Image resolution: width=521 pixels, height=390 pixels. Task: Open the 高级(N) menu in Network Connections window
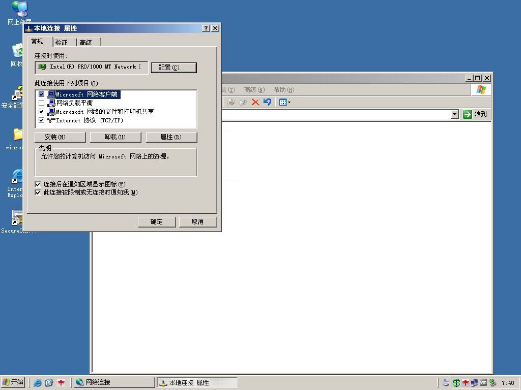pos(254,89)
